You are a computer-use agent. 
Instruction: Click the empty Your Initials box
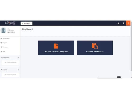click(x=10, y=75)
